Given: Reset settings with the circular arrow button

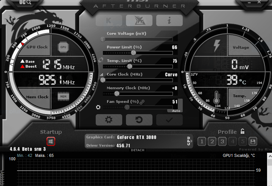Looking at the screenshot, I should pos(139,120).
